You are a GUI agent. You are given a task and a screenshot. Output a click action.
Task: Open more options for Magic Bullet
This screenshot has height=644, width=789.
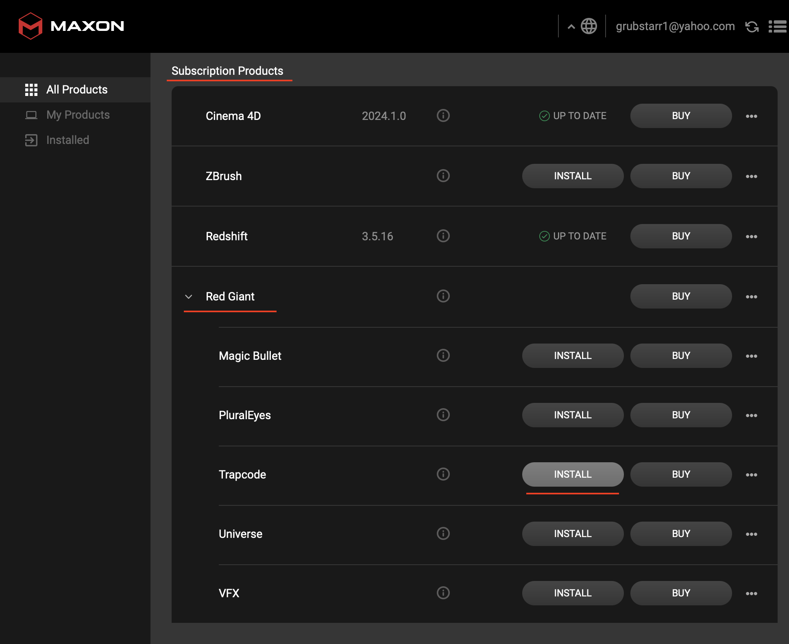751,356
